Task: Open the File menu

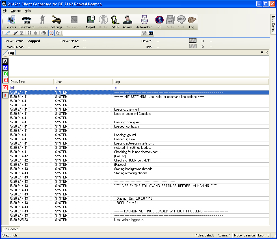Action: (5, 11)
